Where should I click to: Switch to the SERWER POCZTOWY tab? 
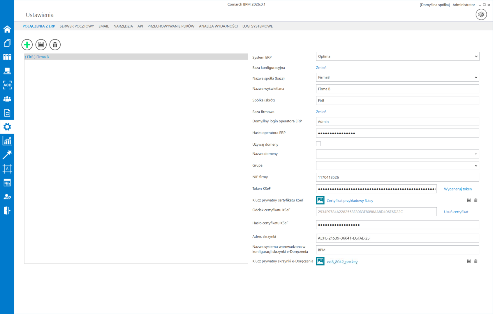tap(77, 26)
